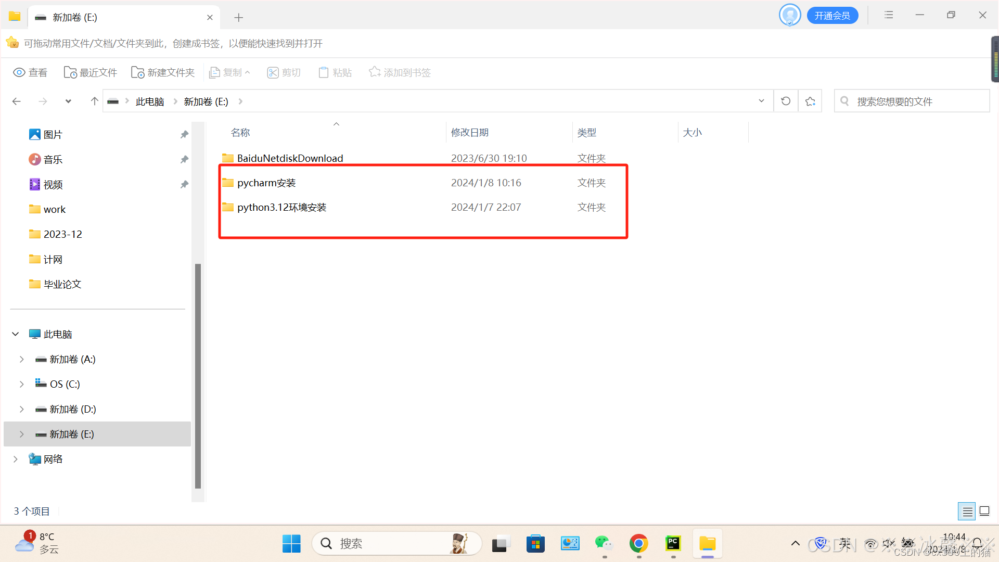Click the user avatar icon at top
Viewport: 999px width, 562px height.
[x=789, y=15]
